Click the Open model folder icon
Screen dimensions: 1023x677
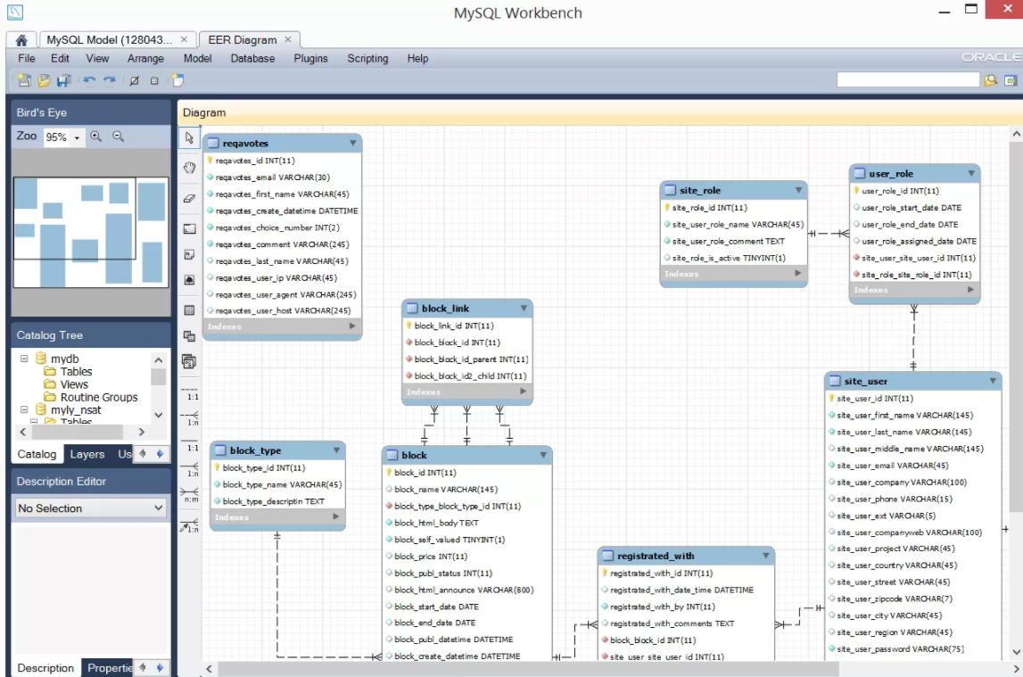[44, 80]
